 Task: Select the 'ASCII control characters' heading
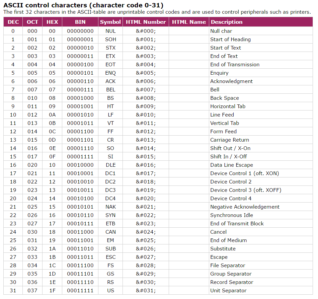[83, 5]
